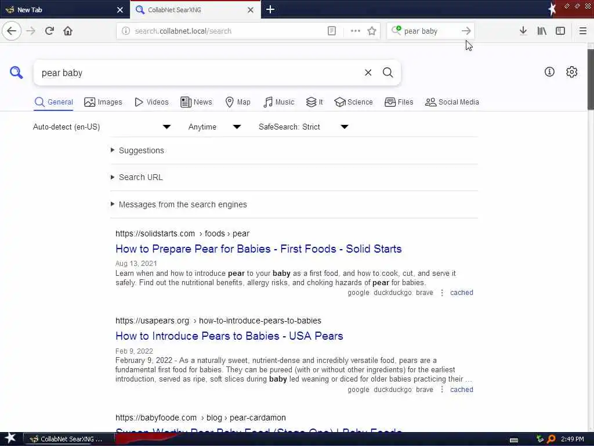The image size is (594, 446).
Task: Switch to Music search category
Action: pos(278,102)
